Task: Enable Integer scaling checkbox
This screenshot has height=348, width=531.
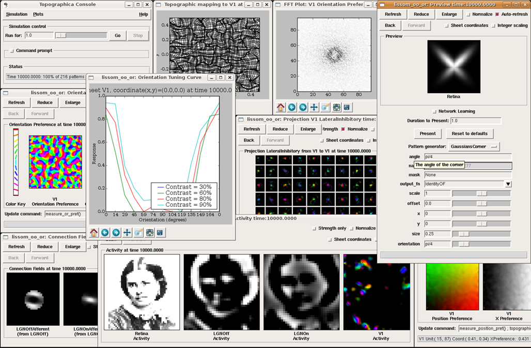Action: pyautogui.click(x=493, y=25)
